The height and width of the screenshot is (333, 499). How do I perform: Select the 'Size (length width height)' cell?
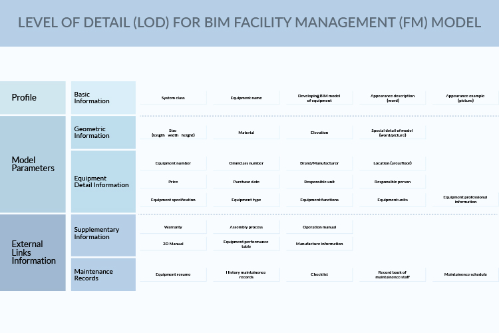point(173,133)
